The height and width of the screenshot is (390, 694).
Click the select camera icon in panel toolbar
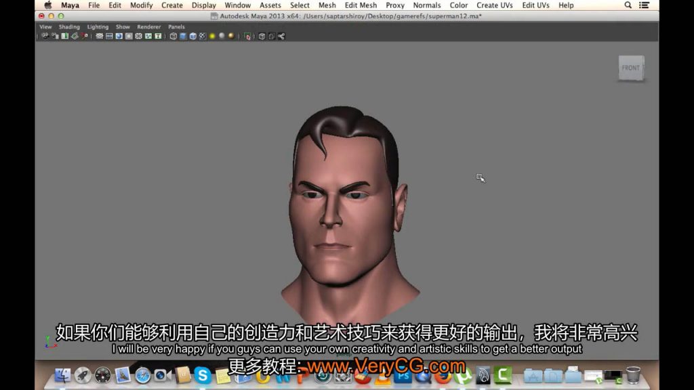tap(45, 37)
